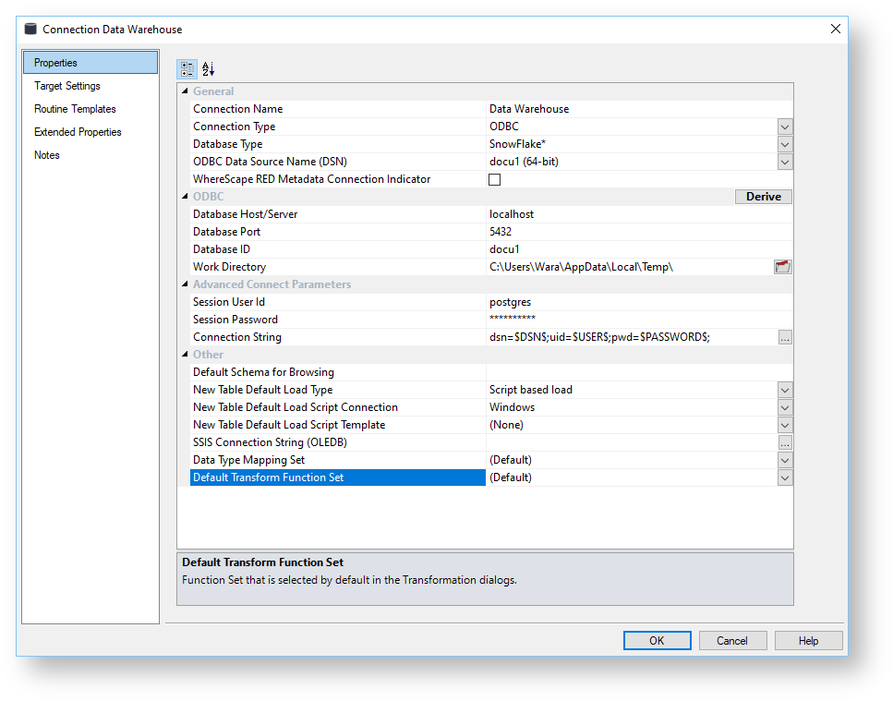Open Connection Type dropdown
The image size is (893, 701).
pyautogui.click(x=785, y=127)
